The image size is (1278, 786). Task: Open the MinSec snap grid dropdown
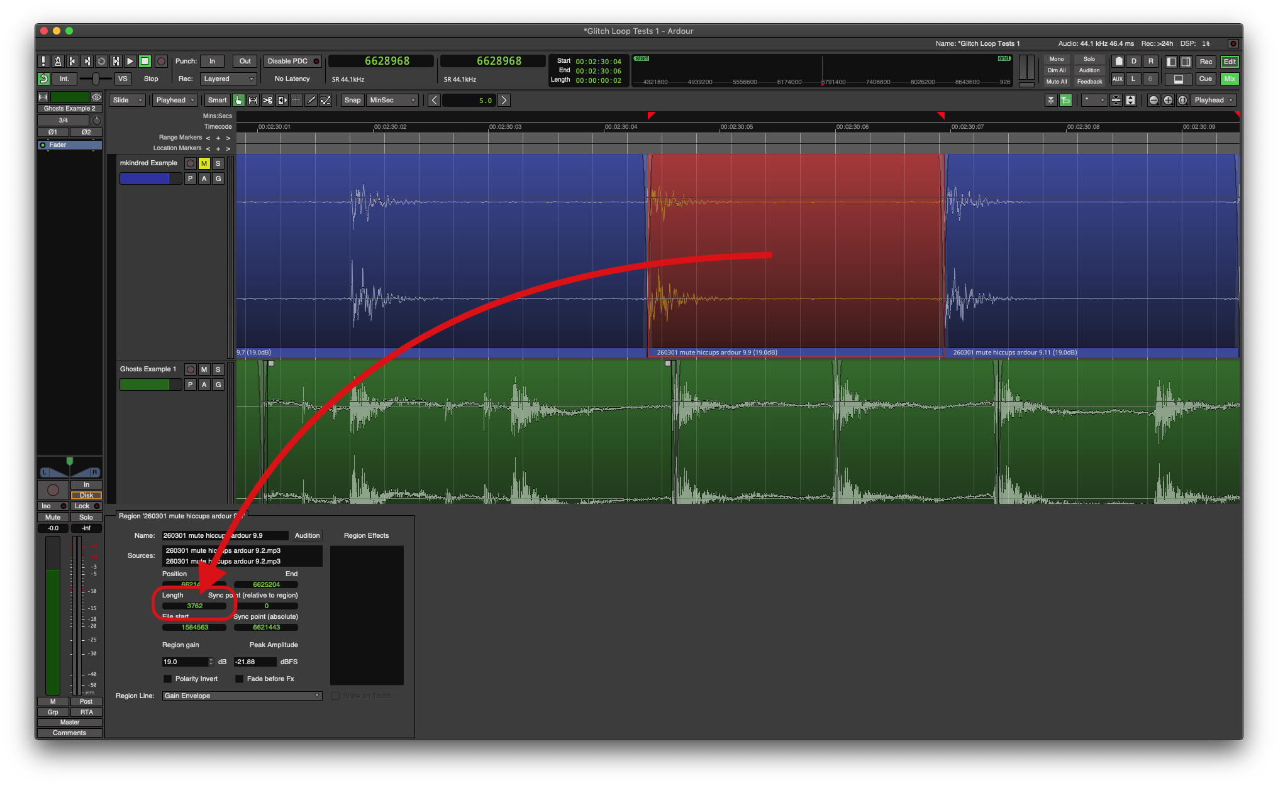click(x=392, y=100)
